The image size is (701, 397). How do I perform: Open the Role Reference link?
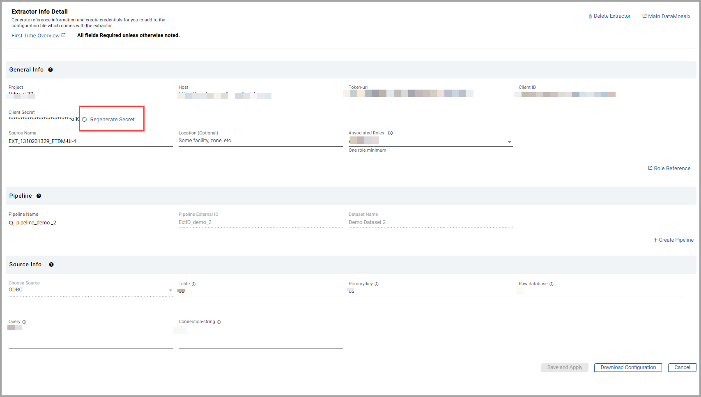[669, 168]
